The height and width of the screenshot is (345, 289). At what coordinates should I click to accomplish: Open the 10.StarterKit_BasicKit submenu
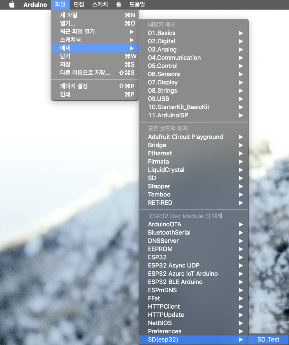click(x=194, y=107)
